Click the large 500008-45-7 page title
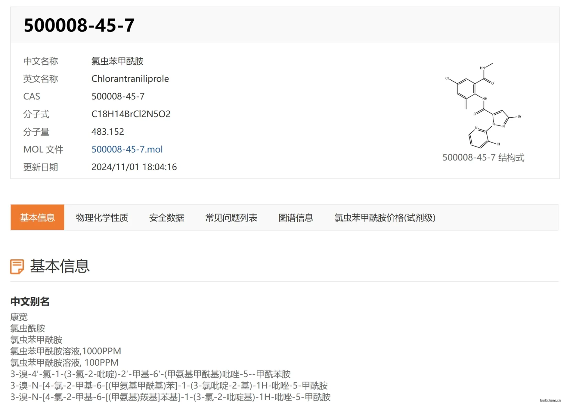This screenshot has height=405, width=564. [x=79, y=25]
